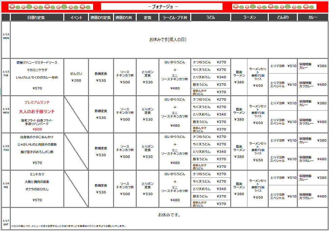329x231 pixels.
Task: Click the red ¥800 premium lunch price
Action: click(37, 129)
